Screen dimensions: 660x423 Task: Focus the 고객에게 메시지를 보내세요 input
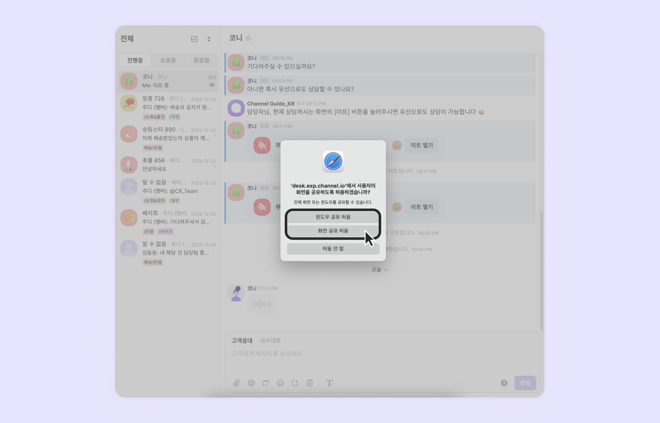click(382, 354)
